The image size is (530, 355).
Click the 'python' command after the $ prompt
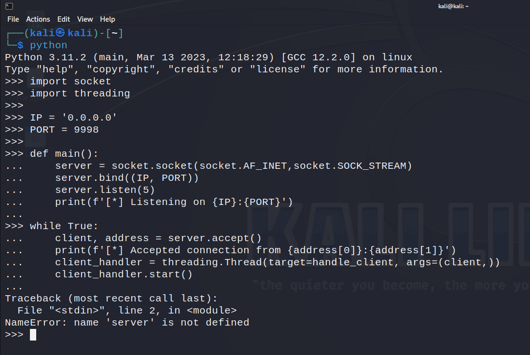[49, 45]
